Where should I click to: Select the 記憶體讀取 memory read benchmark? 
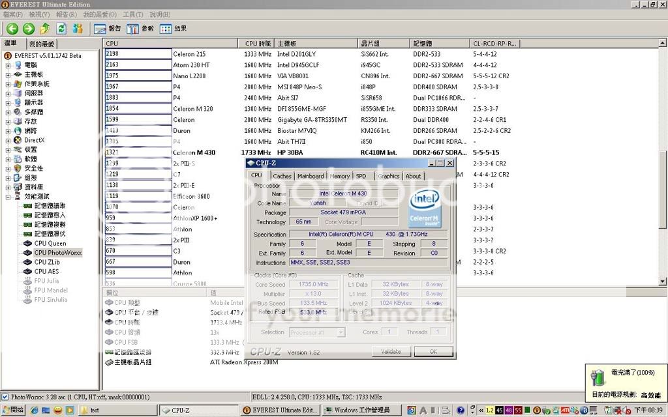pyautogui.click(x=50, y=205)
